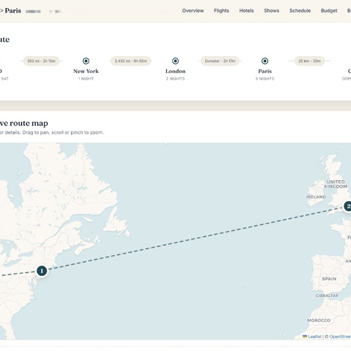
Task: Click the New York stop marker icon
Action: pyautogui.click(x=86, y=61)
